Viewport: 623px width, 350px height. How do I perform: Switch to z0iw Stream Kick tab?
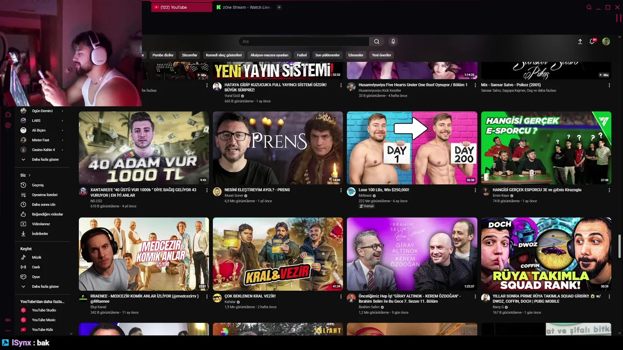coord(243,7)
